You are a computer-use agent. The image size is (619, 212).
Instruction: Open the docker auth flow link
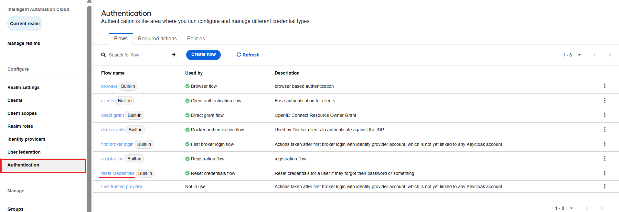point(113,130)
